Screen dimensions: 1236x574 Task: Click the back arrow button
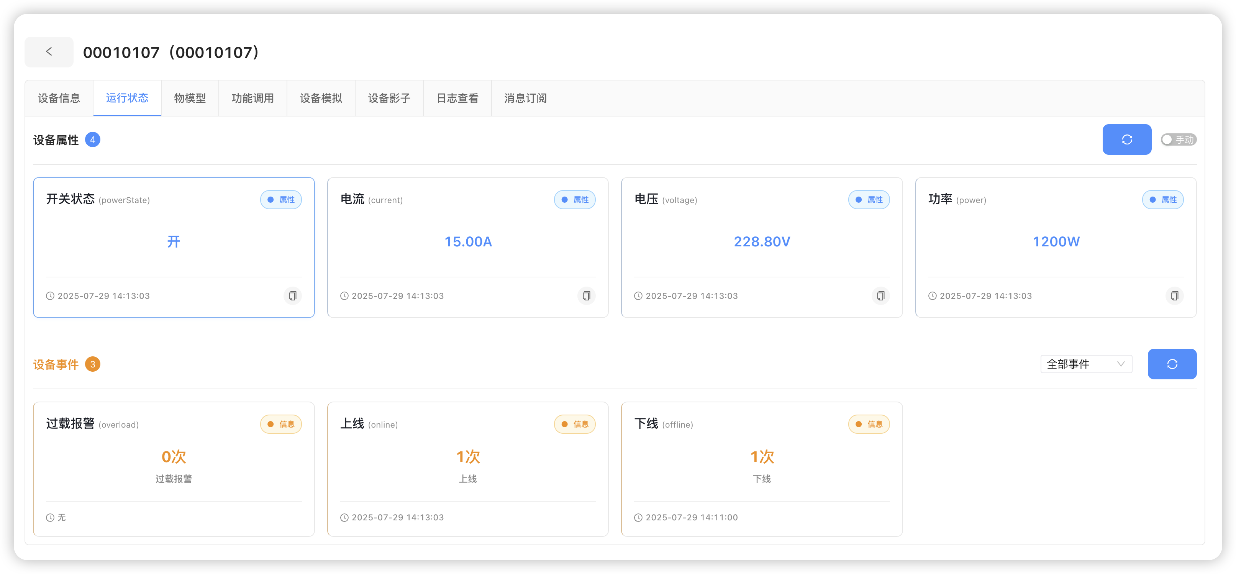tap(49, 52)
